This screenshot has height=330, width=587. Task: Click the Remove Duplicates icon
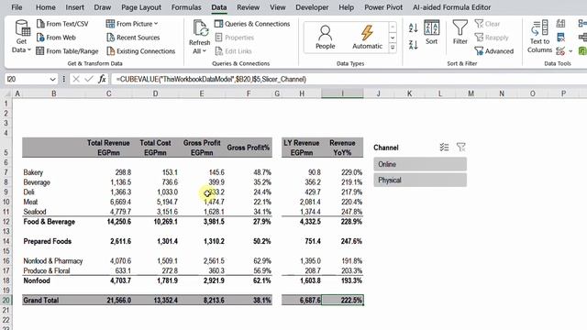coord(560,38)
